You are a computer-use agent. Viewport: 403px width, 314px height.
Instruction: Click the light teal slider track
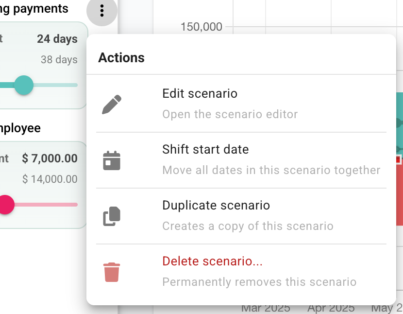(56, 85)
